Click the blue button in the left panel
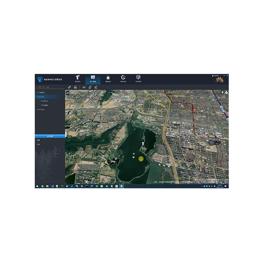The width and height of the screenshot is (264, 264). click(50, 136)
